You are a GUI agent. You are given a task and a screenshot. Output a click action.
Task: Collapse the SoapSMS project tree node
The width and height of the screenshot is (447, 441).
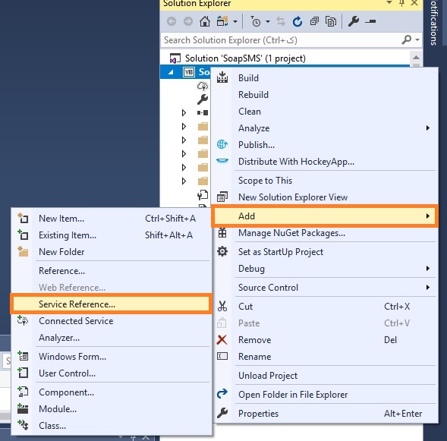pos(171,72)
